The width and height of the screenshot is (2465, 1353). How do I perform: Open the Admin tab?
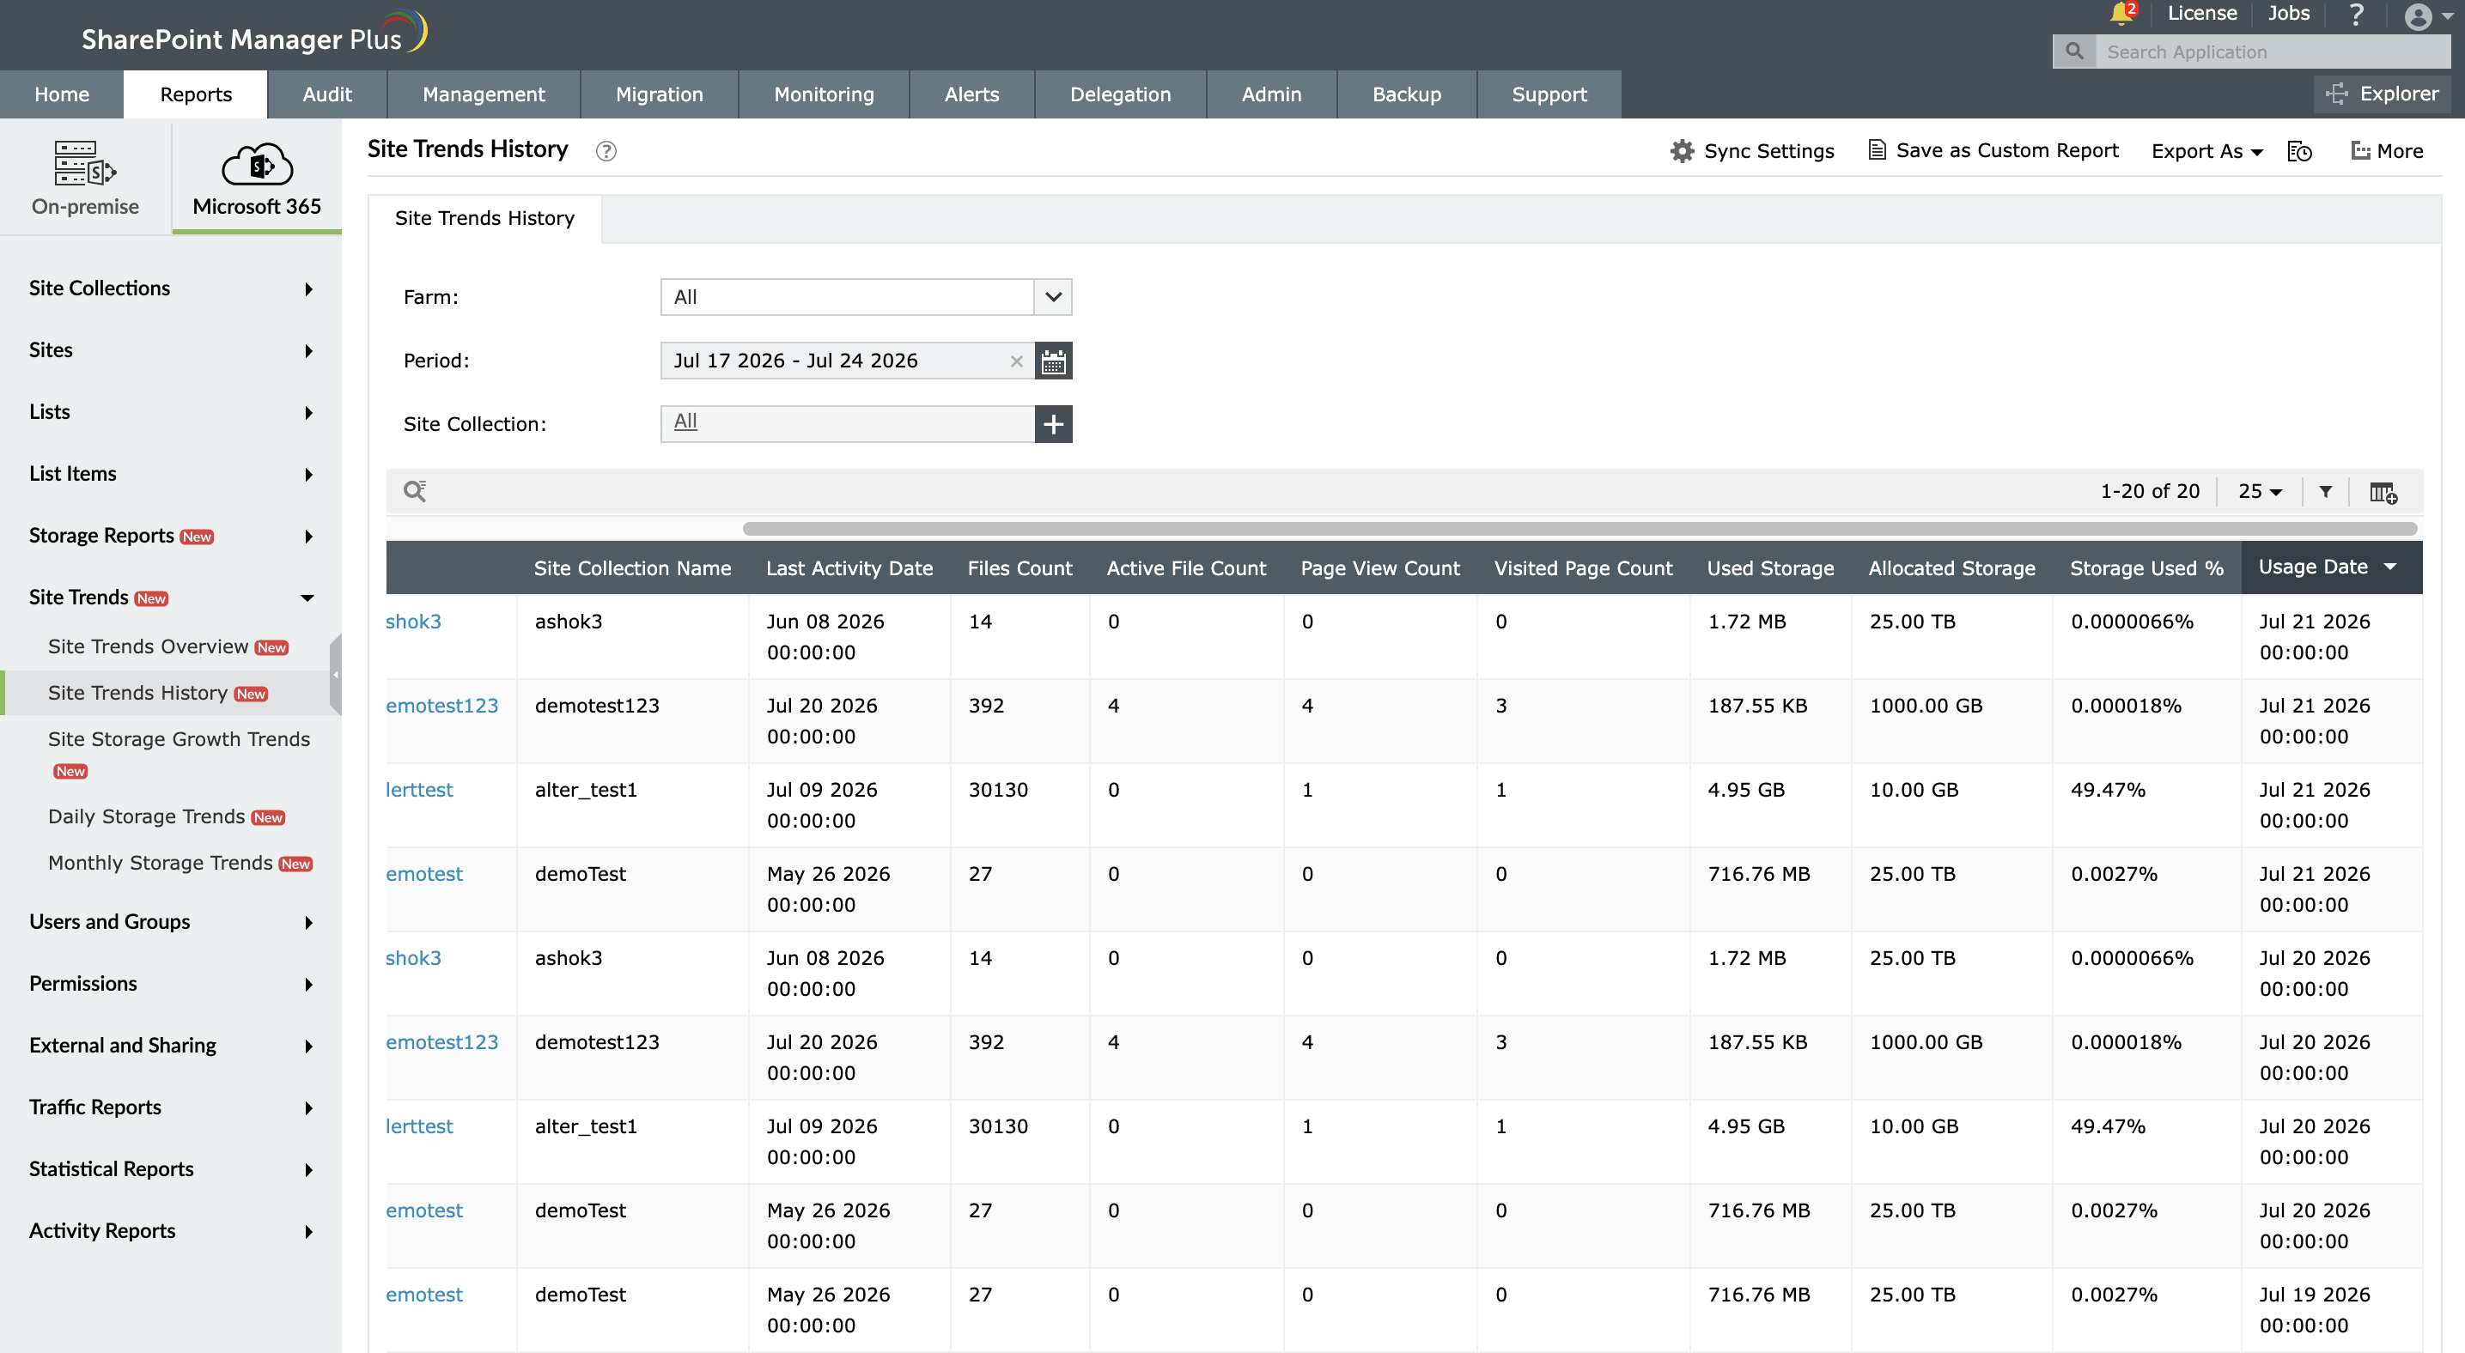1272,94
